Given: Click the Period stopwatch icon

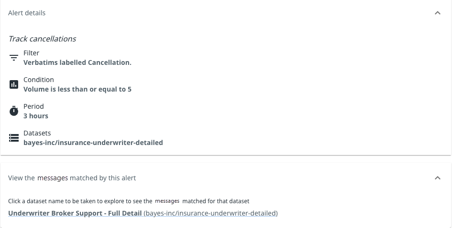Looking at the screenshot, I should pos(14,111).
